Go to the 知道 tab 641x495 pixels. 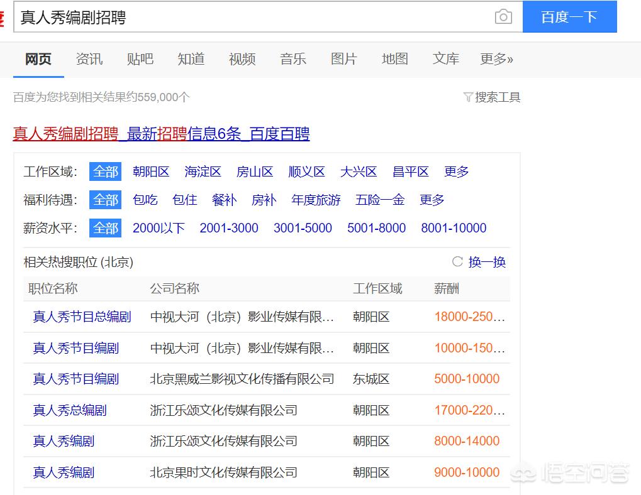click(191, 59)
